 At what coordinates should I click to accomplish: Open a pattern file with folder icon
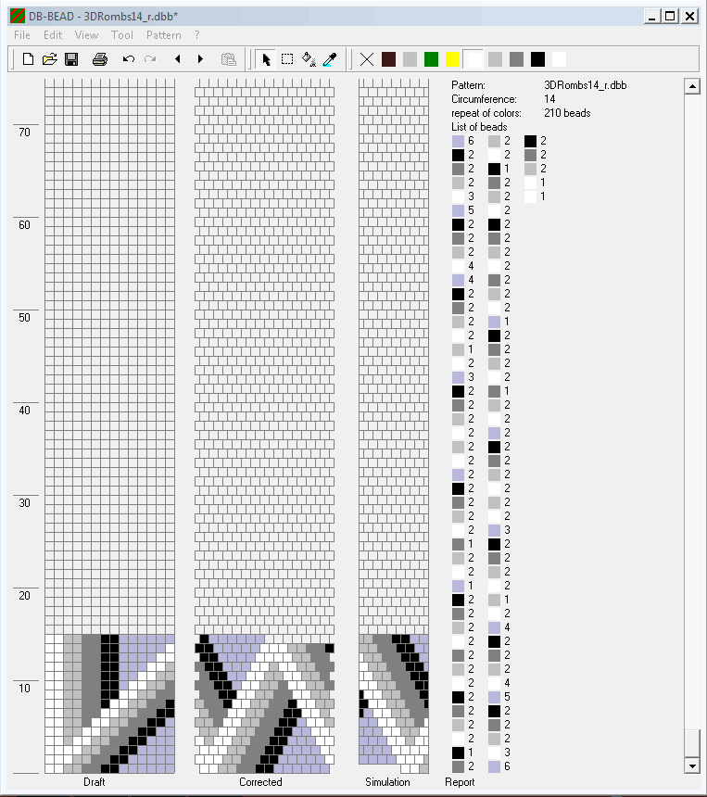(x=50, y=59)
